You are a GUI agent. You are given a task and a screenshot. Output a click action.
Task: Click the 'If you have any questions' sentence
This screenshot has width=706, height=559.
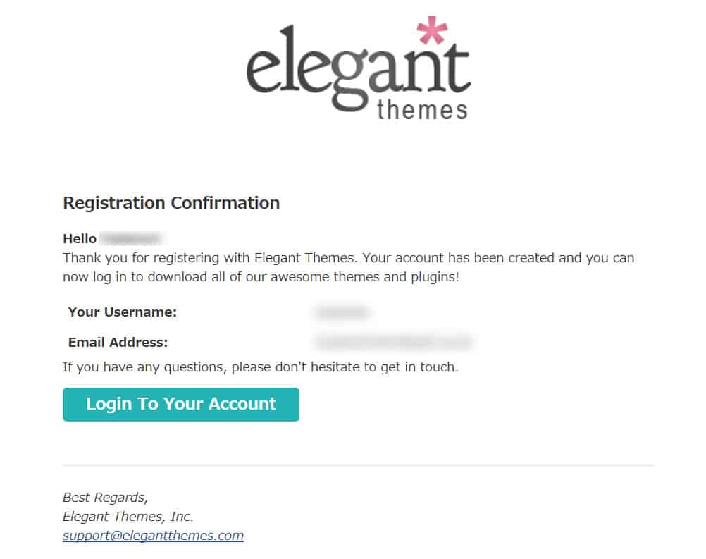[x=260, y=367]
